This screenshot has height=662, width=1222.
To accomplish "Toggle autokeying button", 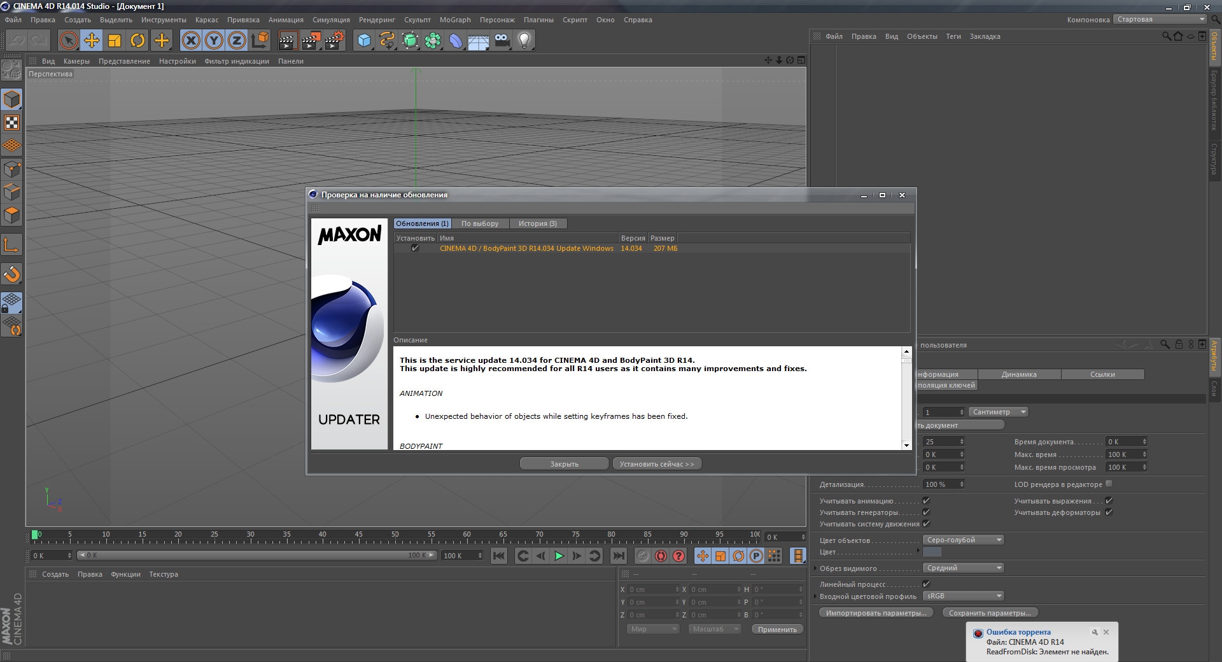I will pyautogui.click(x=661, y=556).
